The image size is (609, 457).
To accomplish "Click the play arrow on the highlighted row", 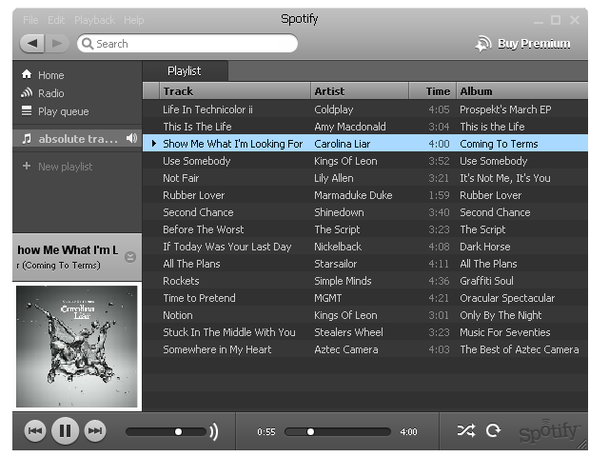I will pos(154,144).
